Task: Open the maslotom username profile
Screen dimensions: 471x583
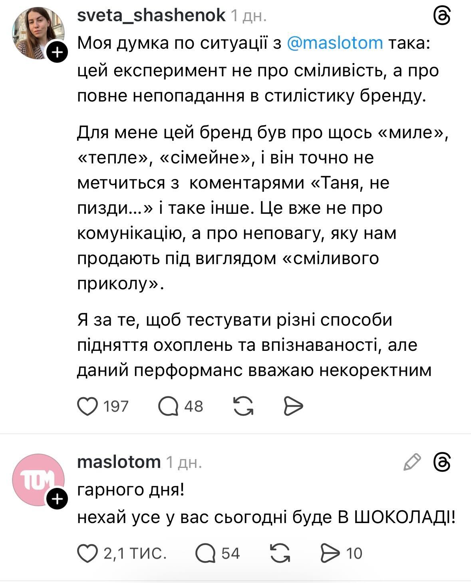Action: click(x=119, y=462)
